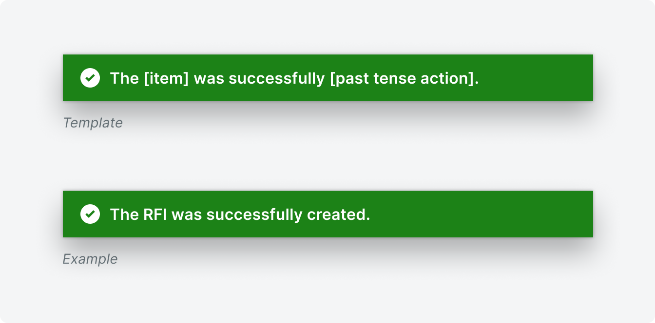655x323 pixels.
Task: Click the empty green area of the example banner
Action: click(x=482, y=214)
